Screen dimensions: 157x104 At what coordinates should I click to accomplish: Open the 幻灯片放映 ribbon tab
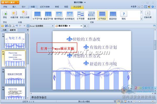tap(45, 7)
